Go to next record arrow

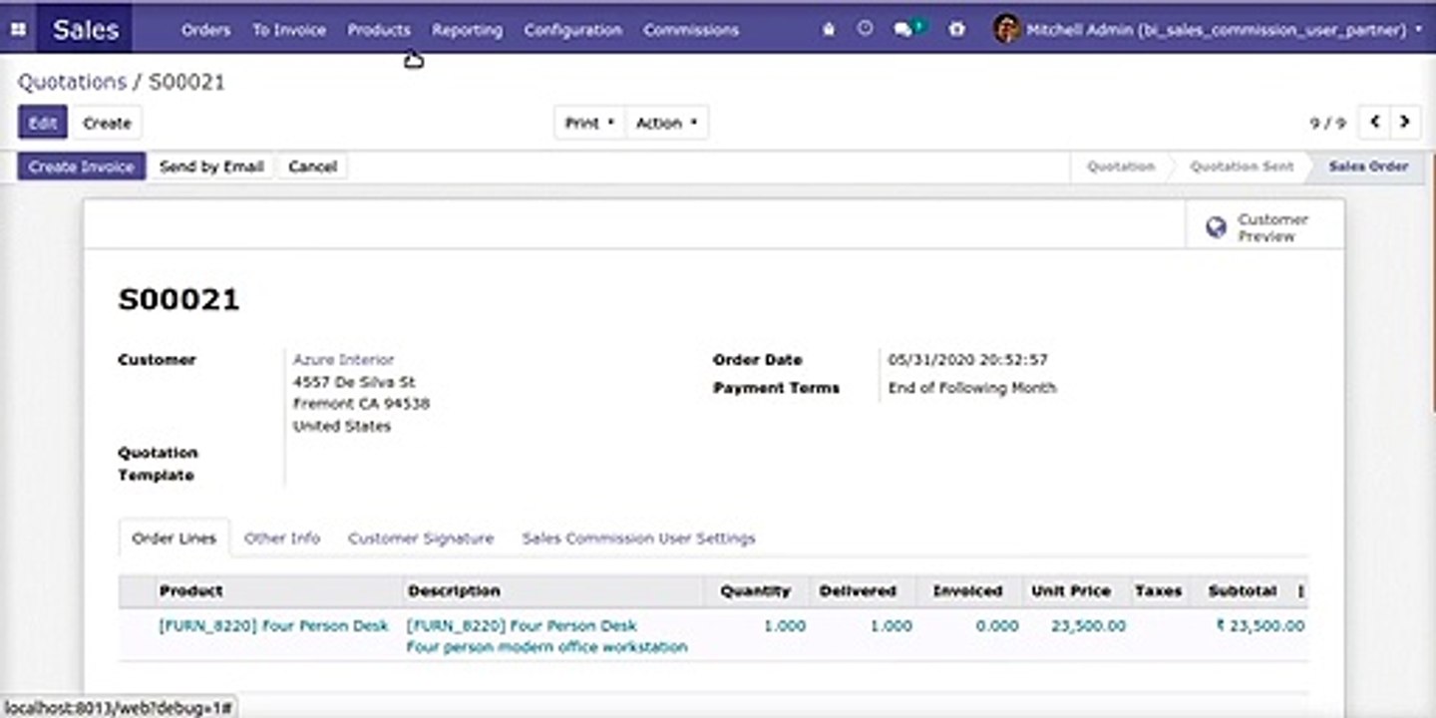click(x=1404, y=122)
